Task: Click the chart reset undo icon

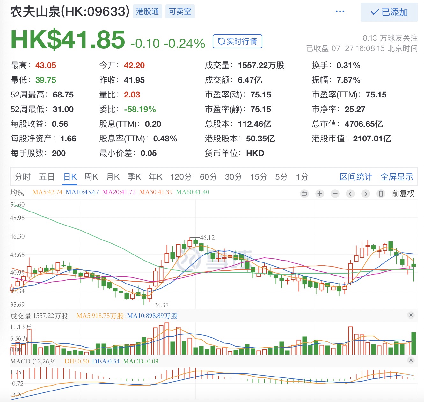Action: (x=304, y=193)
